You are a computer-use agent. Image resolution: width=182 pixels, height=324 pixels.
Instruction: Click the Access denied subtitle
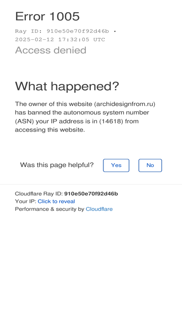point(51,50)
